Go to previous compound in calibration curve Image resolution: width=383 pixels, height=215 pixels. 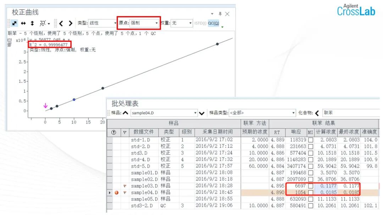click(x=61, y=23)
